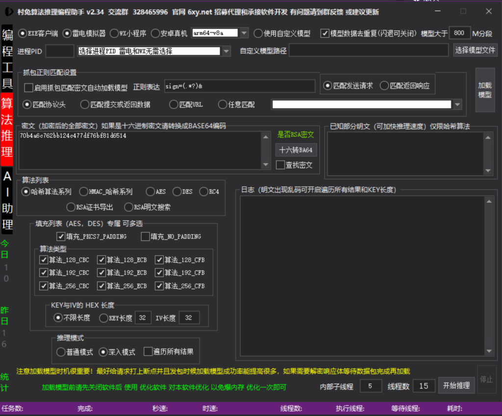Expand the match type dropdown arrow

pyautogui.click(x=458, y=104)
